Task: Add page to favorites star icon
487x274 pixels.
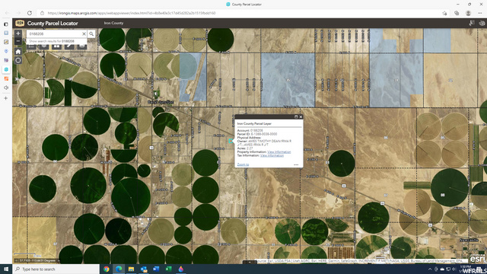Action: (x=444, y=13)
